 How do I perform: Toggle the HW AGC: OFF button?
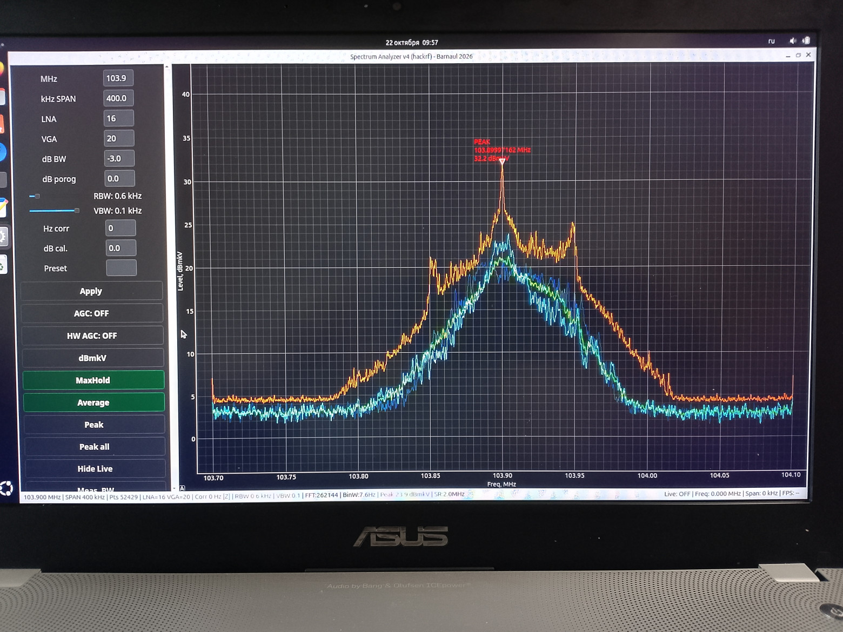(92, 335)
